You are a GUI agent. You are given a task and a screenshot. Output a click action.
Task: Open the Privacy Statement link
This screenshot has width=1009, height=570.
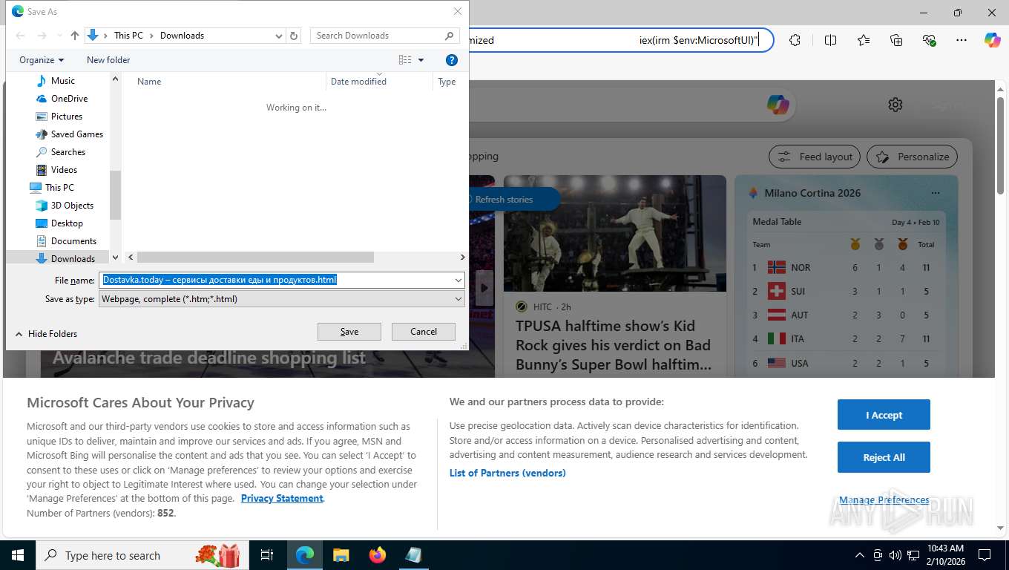[282, 498]
